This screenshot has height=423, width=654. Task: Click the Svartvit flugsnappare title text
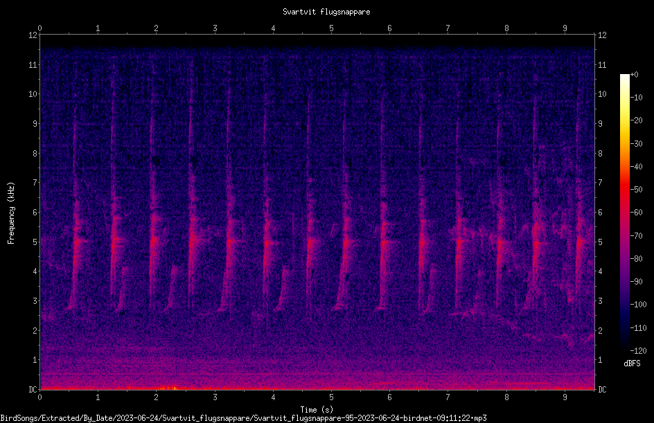tap(326, 12)
